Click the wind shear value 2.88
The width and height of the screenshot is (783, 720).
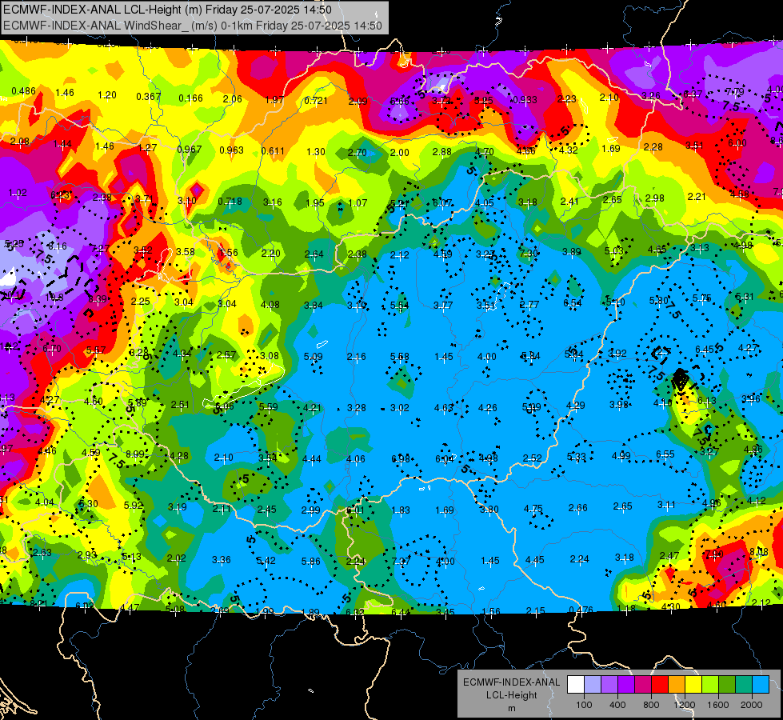pyautogui.click(x=442, y=152)
